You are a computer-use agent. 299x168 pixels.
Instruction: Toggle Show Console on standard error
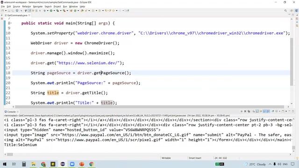click(x=268, y=111)
